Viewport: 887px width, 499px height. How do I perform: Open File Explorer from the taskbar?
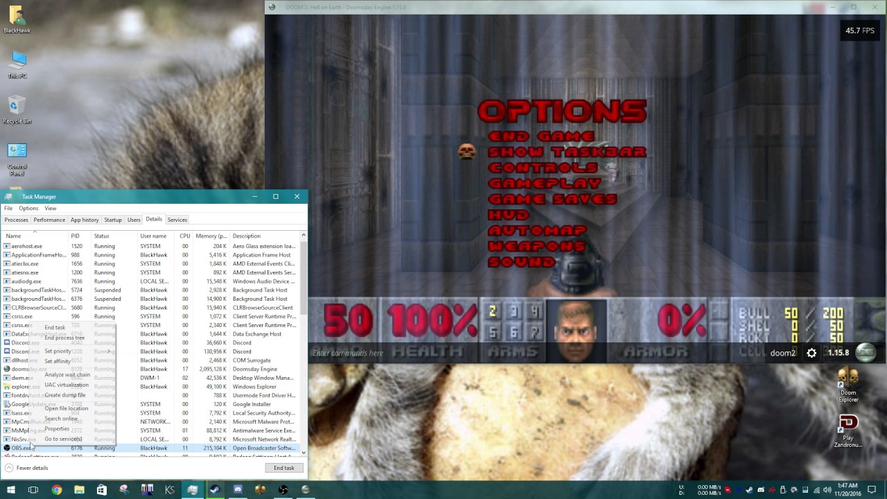tap(79, 490)
